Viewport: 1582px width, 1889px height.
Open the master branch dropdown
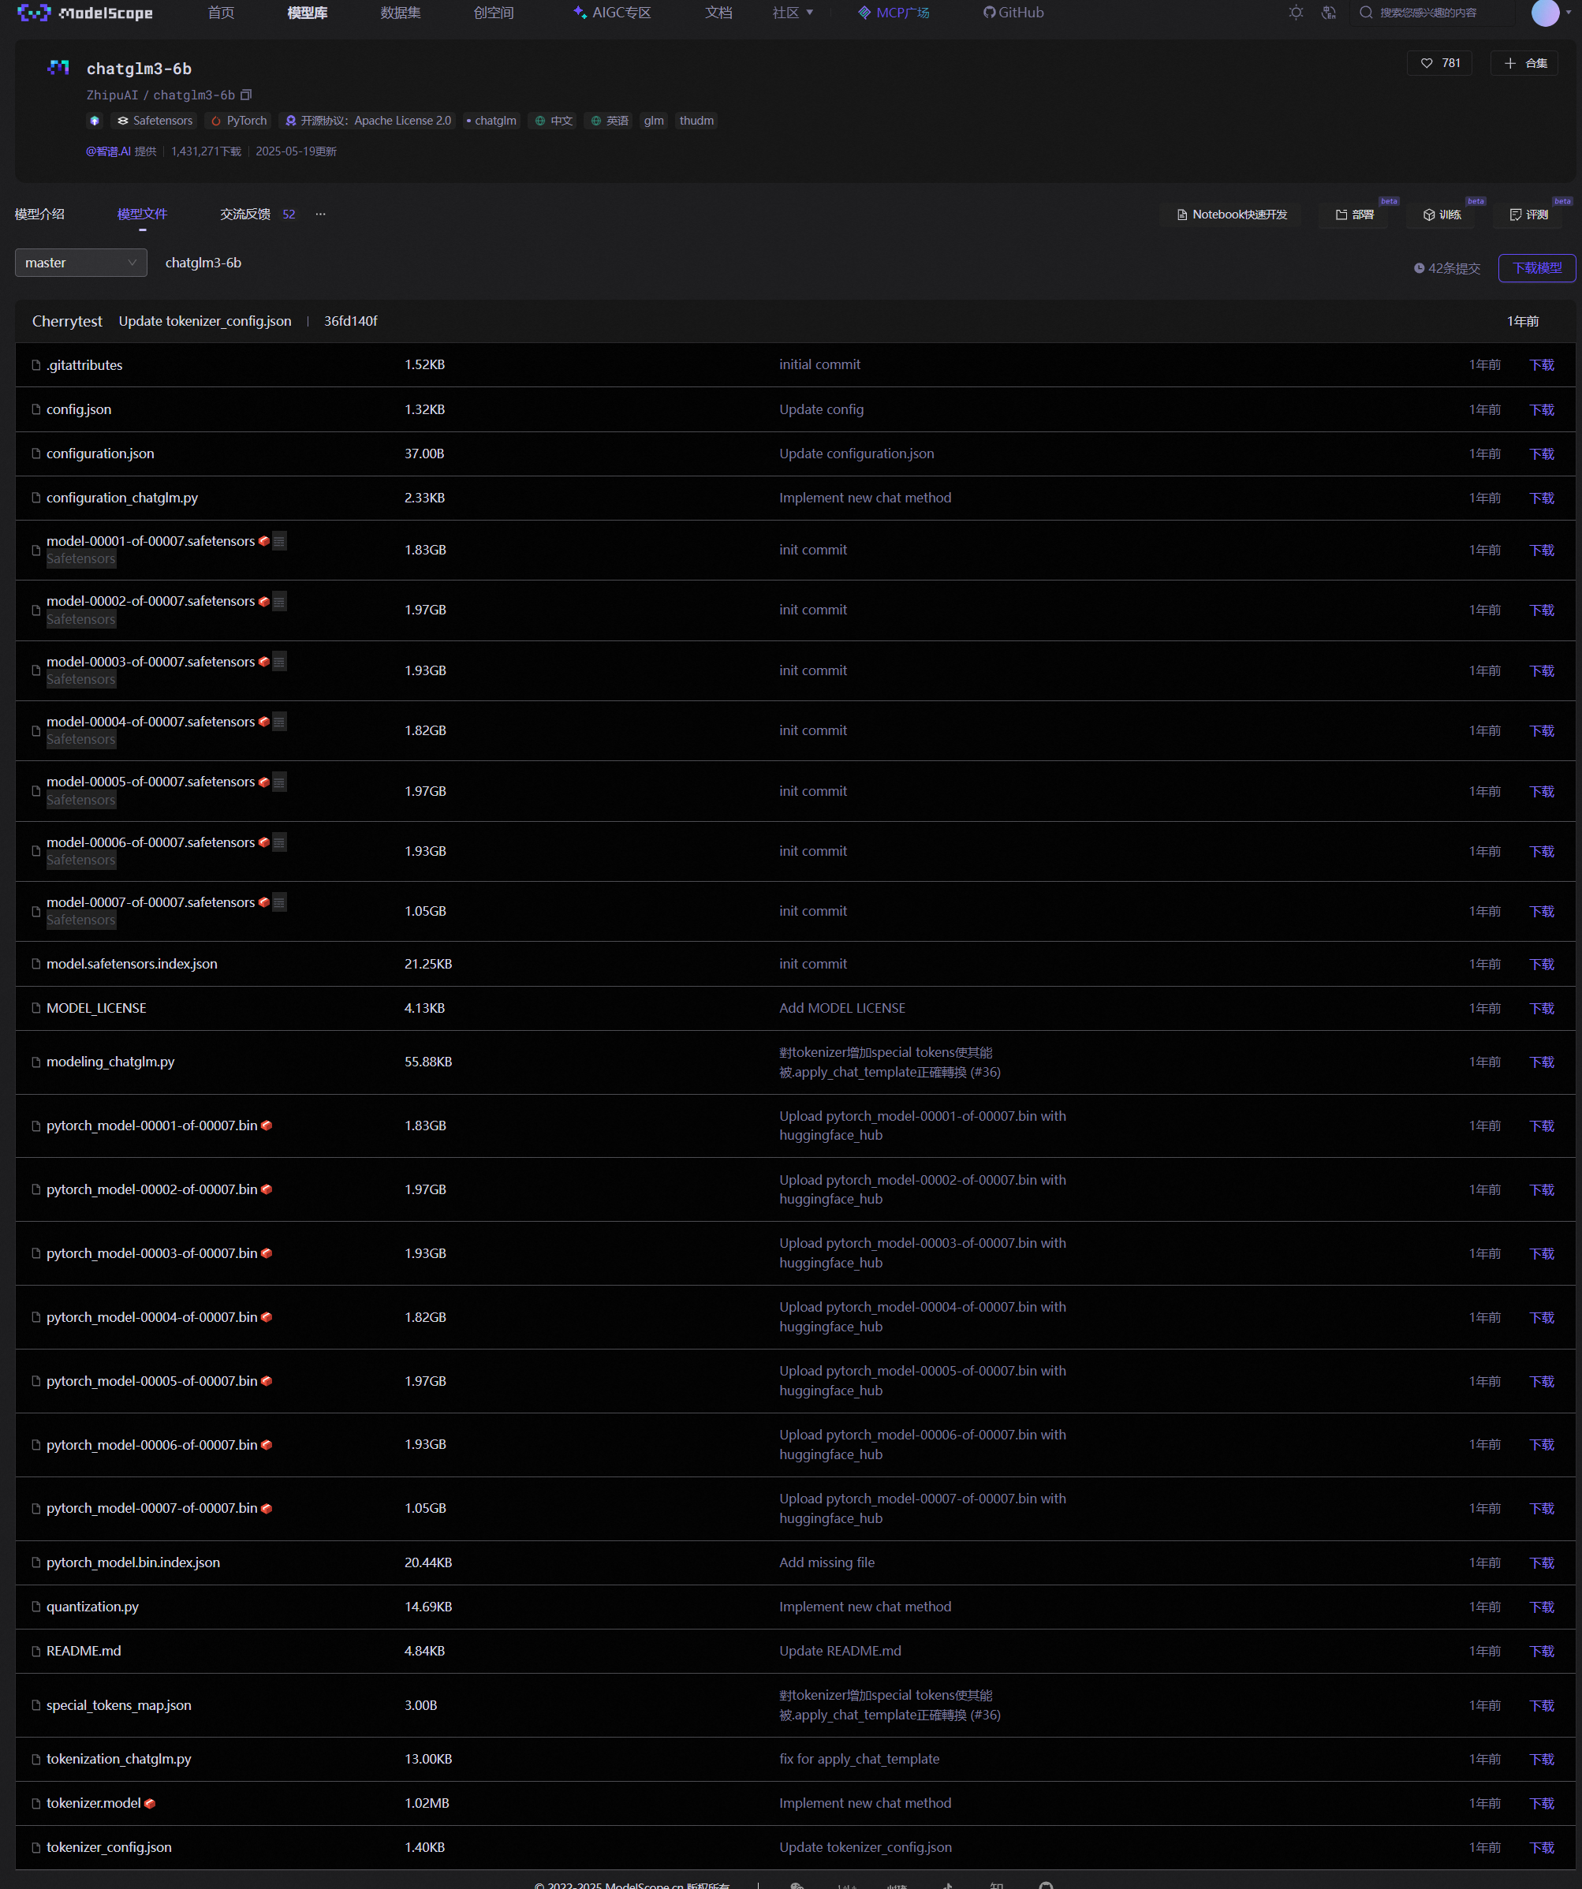click(x=81, y=263)
